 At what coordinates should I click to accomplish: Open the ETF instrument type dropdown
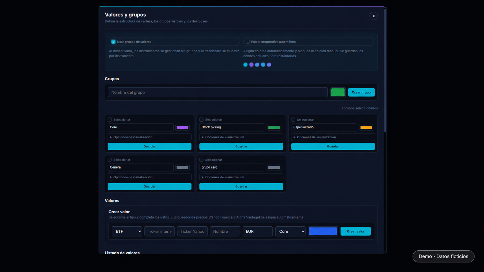pyautogui.click(x=127, y=231)
